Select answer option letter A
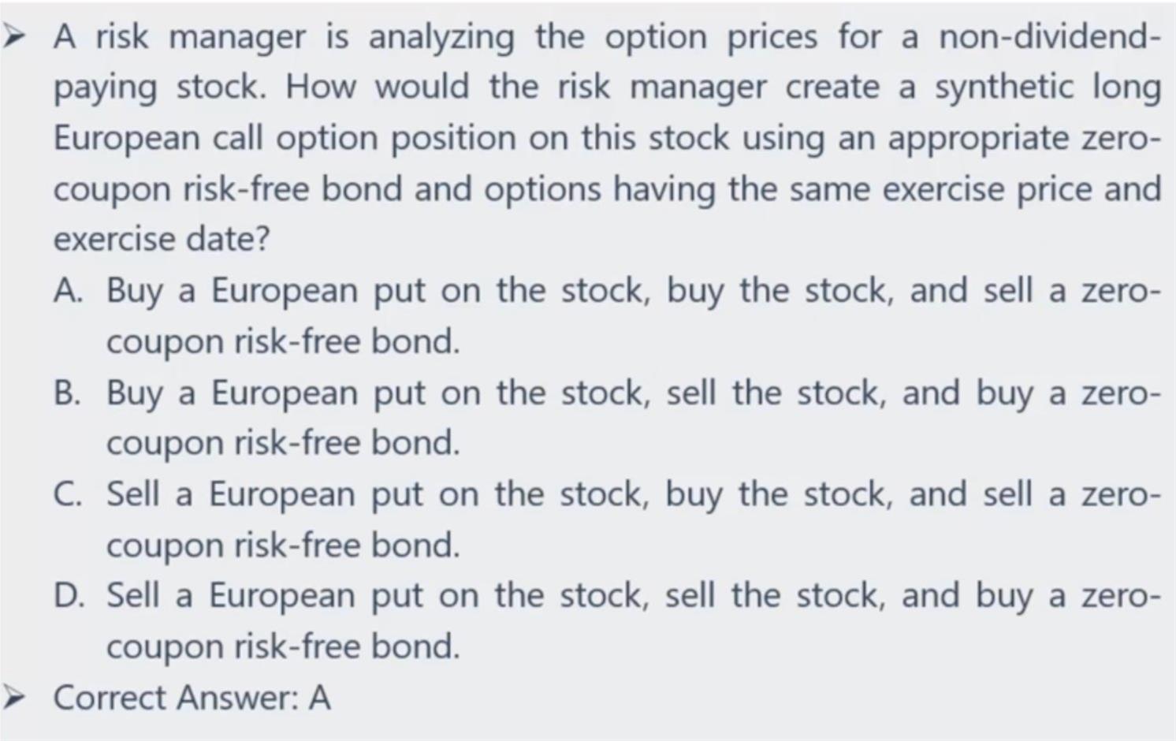 pyautogui.click(x=68, y=290)
